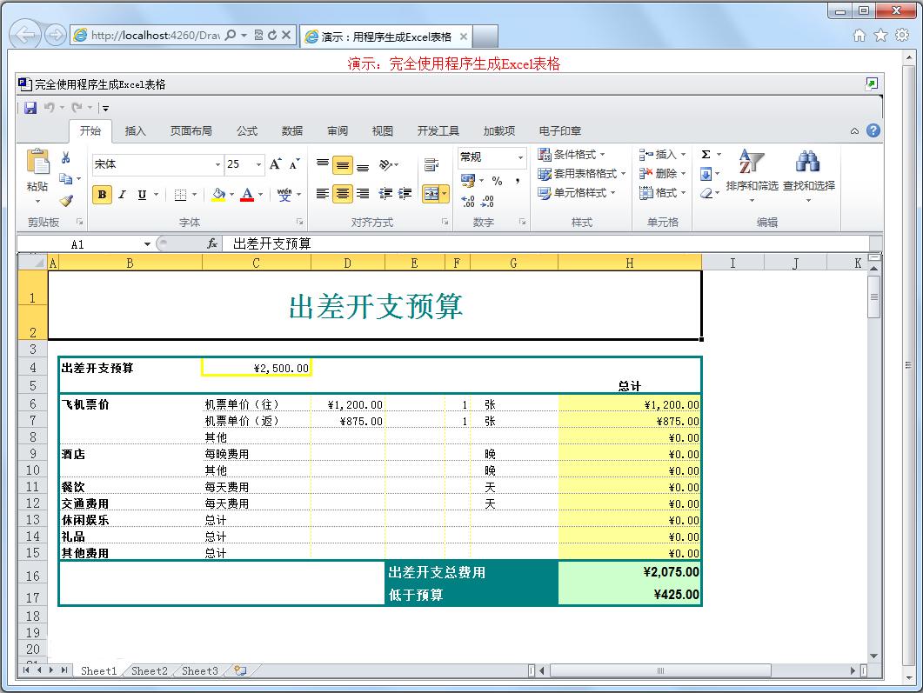Click the percent style icon

tap(497, 181)
